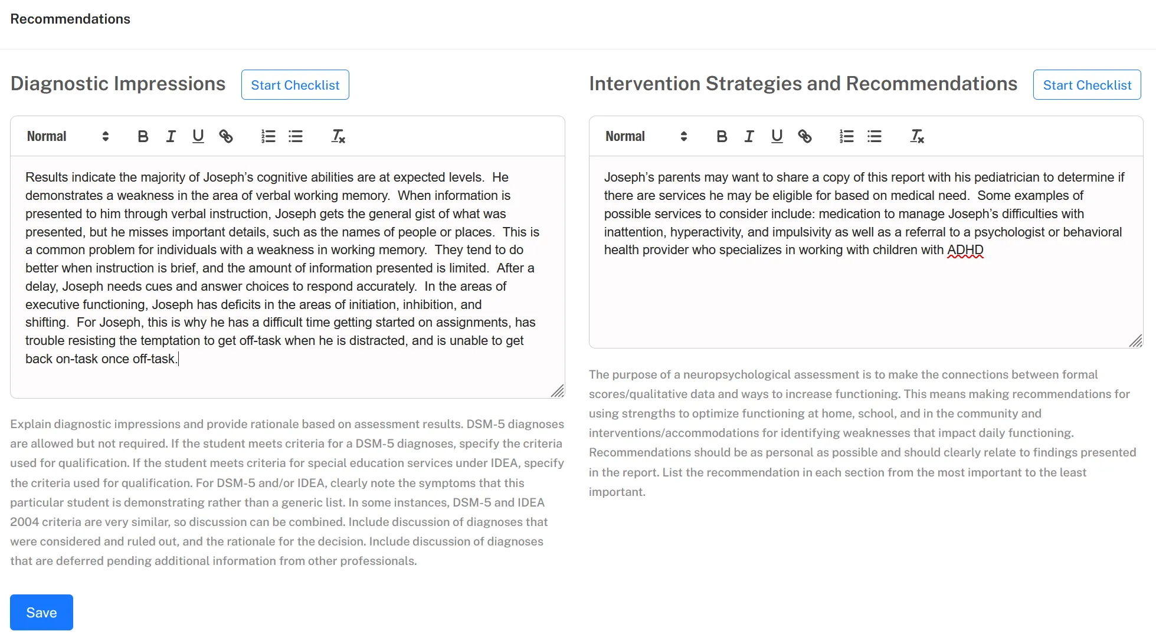
Task: Toggle italic in Diagnostic Impressions editor
Action: point(171,136)
